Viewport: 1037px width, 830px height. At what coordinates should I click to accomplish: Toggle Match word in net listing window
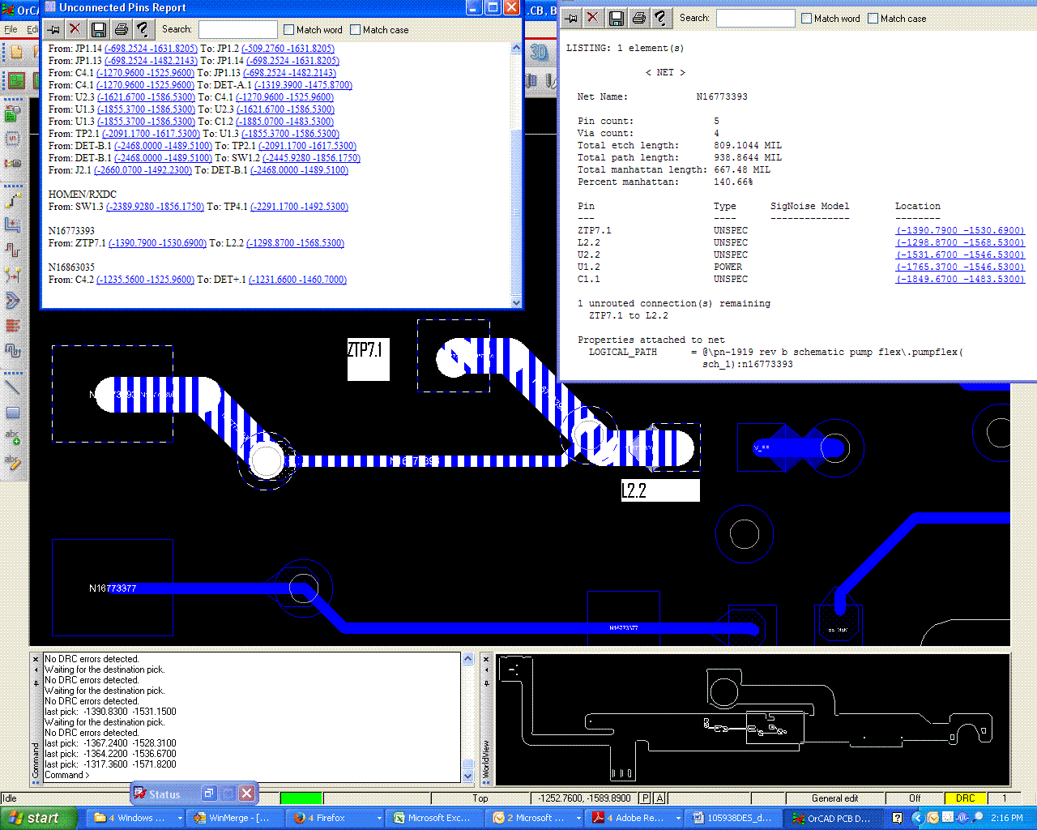pos(806,18)
